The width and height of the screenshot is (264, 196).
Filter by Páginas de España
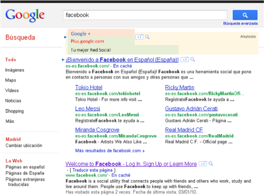coord(25,173)
